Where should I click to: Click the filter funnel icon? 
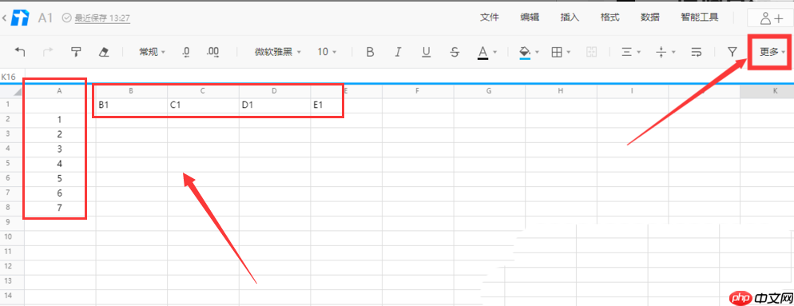click(x=732, y=52)
